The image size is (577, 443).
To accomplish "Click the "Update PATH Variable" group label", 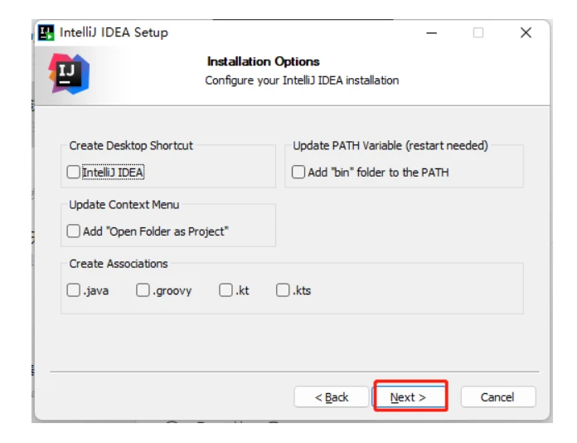I will pyautogui.click(x=390, y=145).
